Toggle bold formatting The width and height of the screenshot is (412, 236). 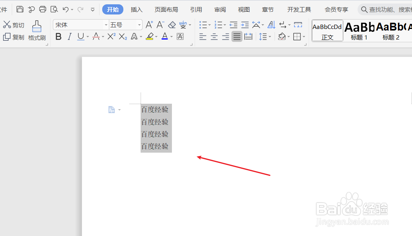point(59,36)
